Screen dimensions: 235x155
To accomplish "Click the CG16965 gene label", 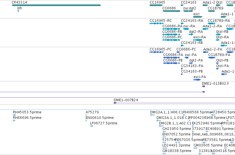I will coord(157,2).
